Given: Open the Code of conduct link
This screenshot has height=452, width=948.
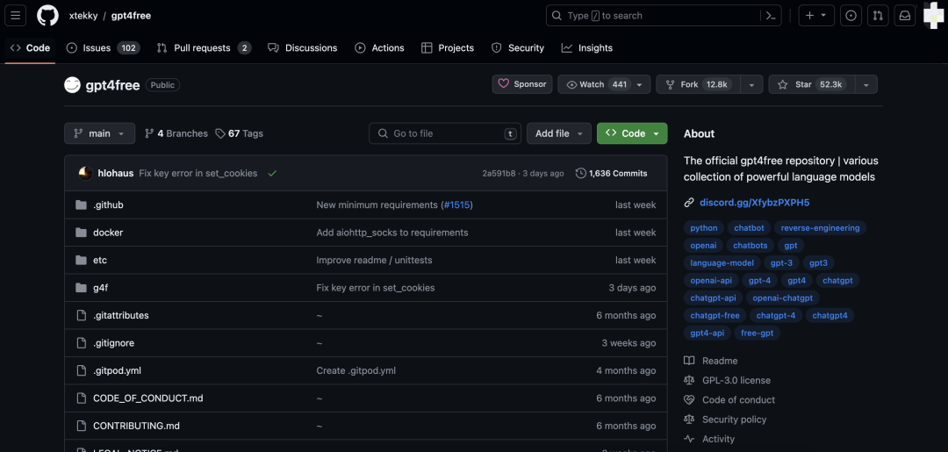Looking at the screenshot, I should 738,400.
